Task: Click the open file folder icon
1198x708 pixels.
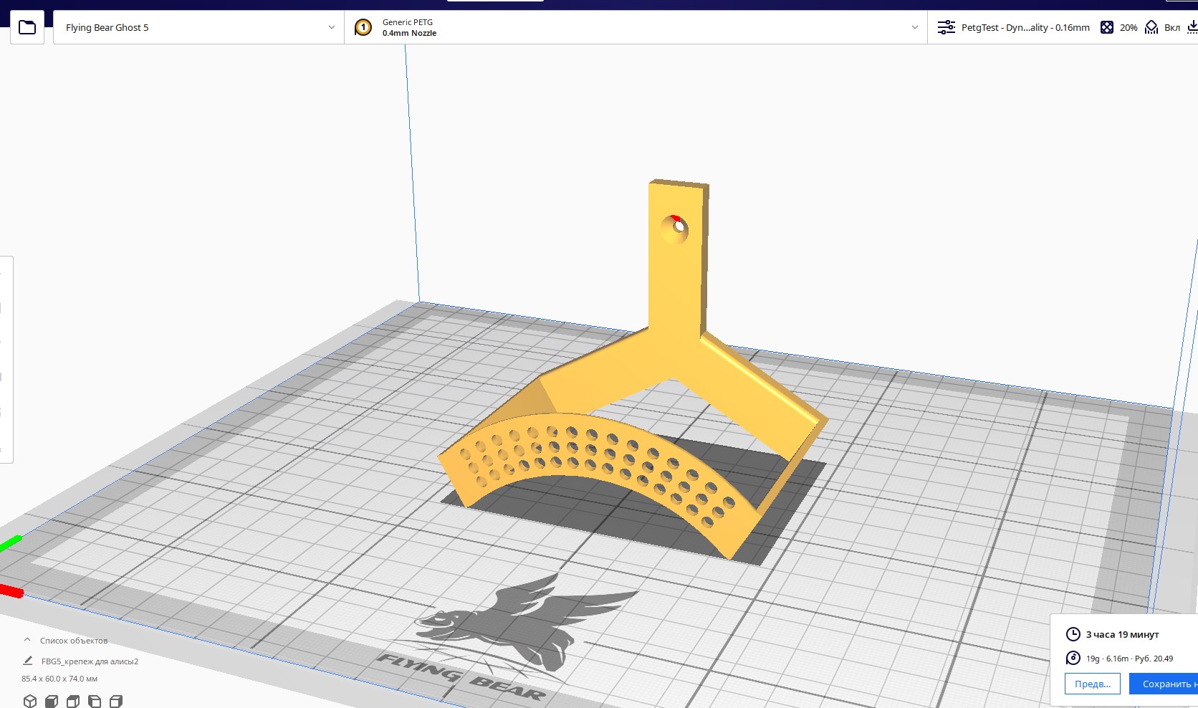Action: 27,27
